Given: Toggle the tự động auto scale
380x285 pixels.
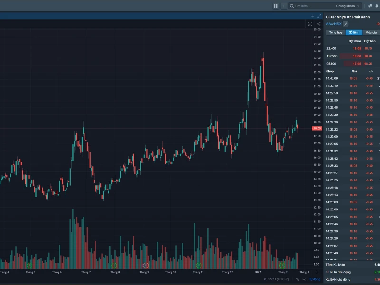Looking at the screenshot, I should [314, 279].
